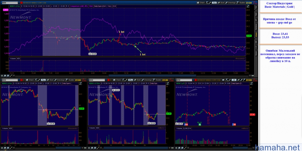
Task: Open Style menu in the 15m chart
Action: [137, 80]
